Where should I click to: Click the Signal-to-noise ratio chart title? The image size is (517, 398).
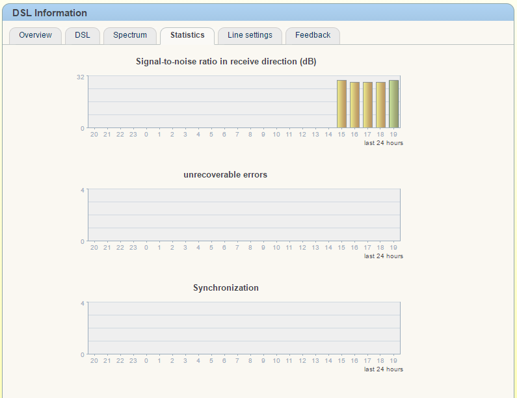226,62
